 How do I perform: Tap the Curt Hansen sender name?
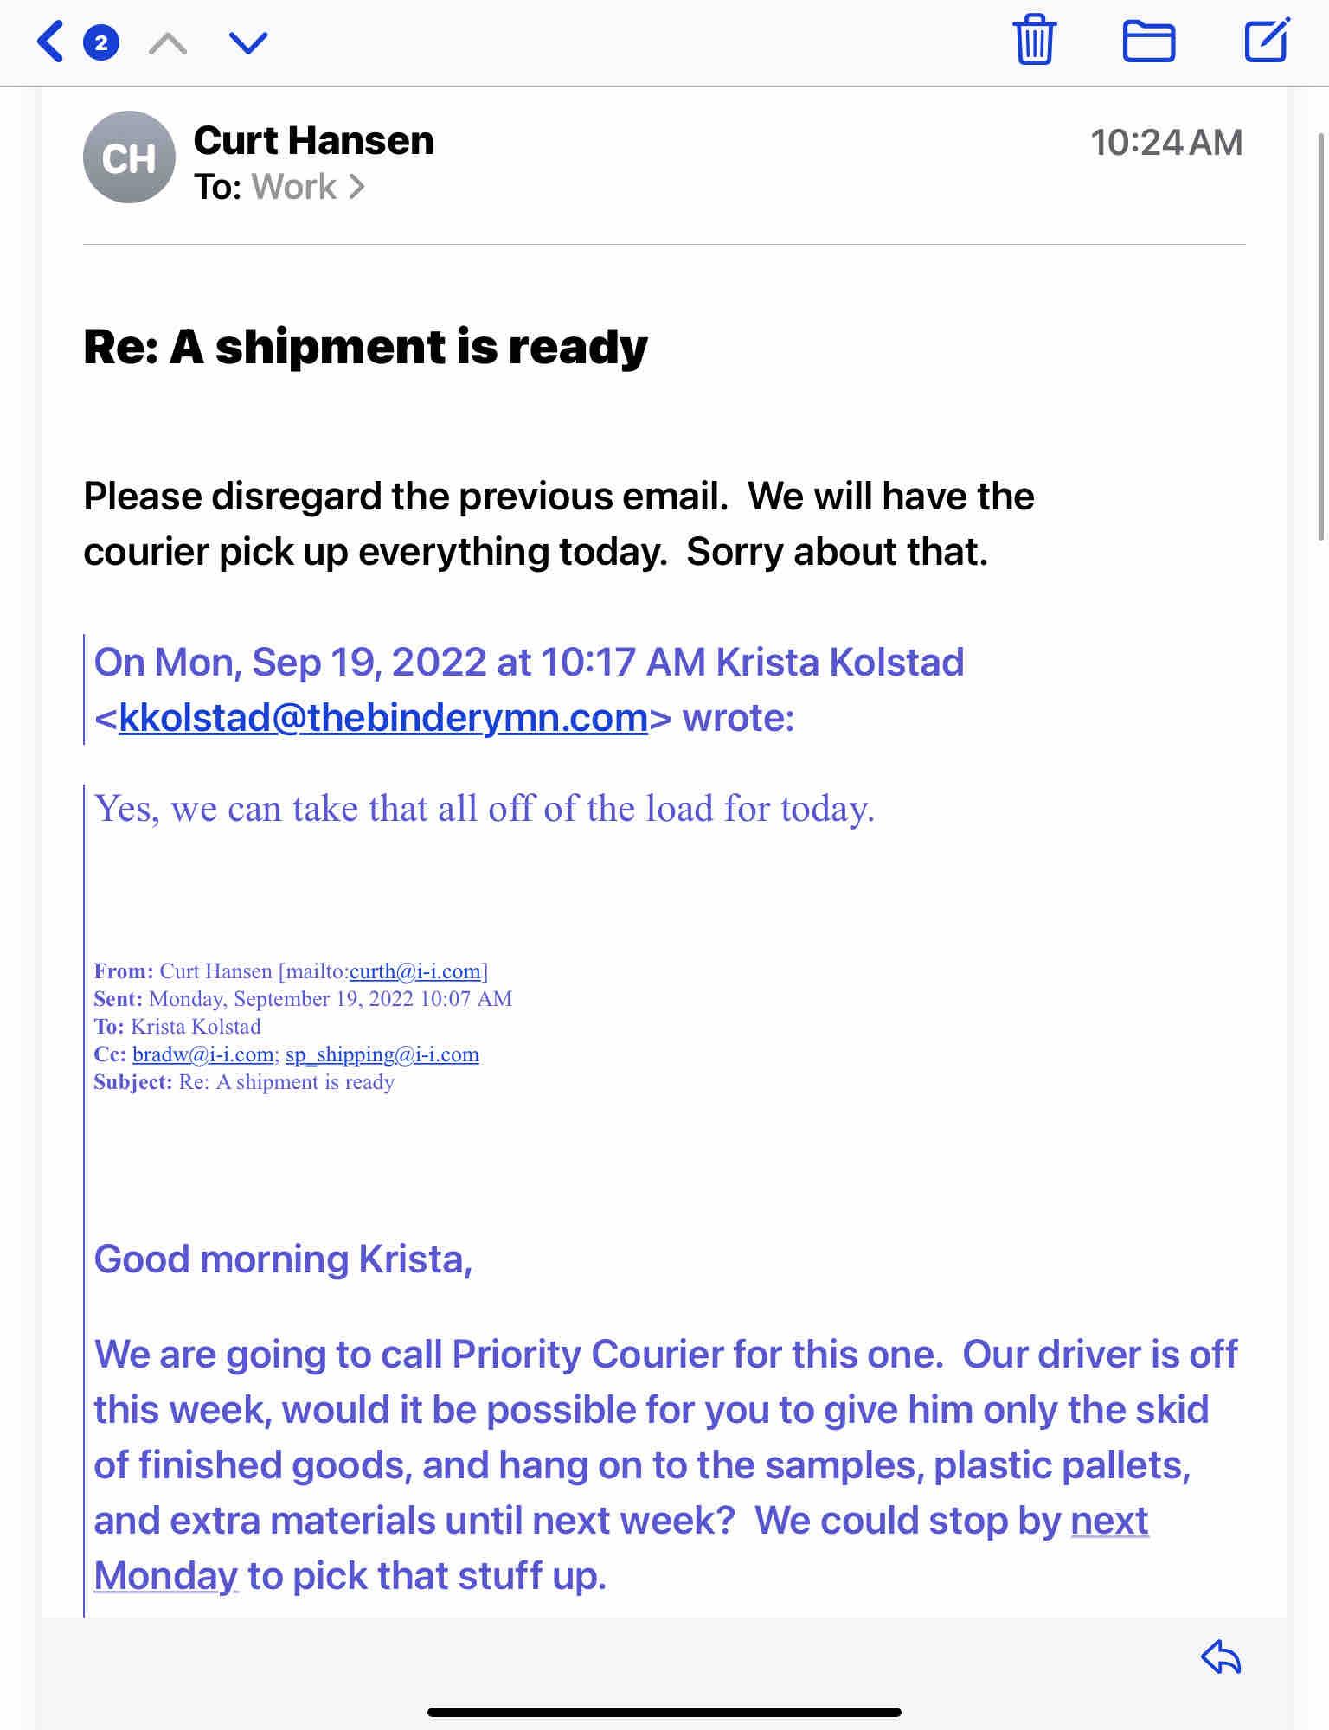point(313,140)
